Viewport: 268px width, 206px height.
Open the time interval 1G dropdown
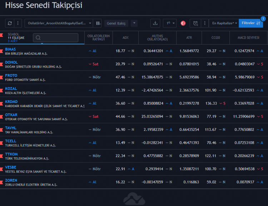click(x=170, y=23)
